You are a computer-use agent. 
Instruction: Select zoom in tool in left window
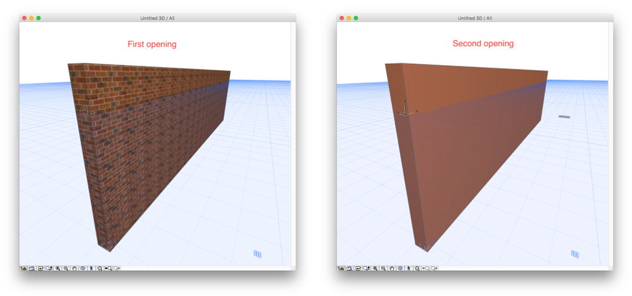click(x=58, y=268)
